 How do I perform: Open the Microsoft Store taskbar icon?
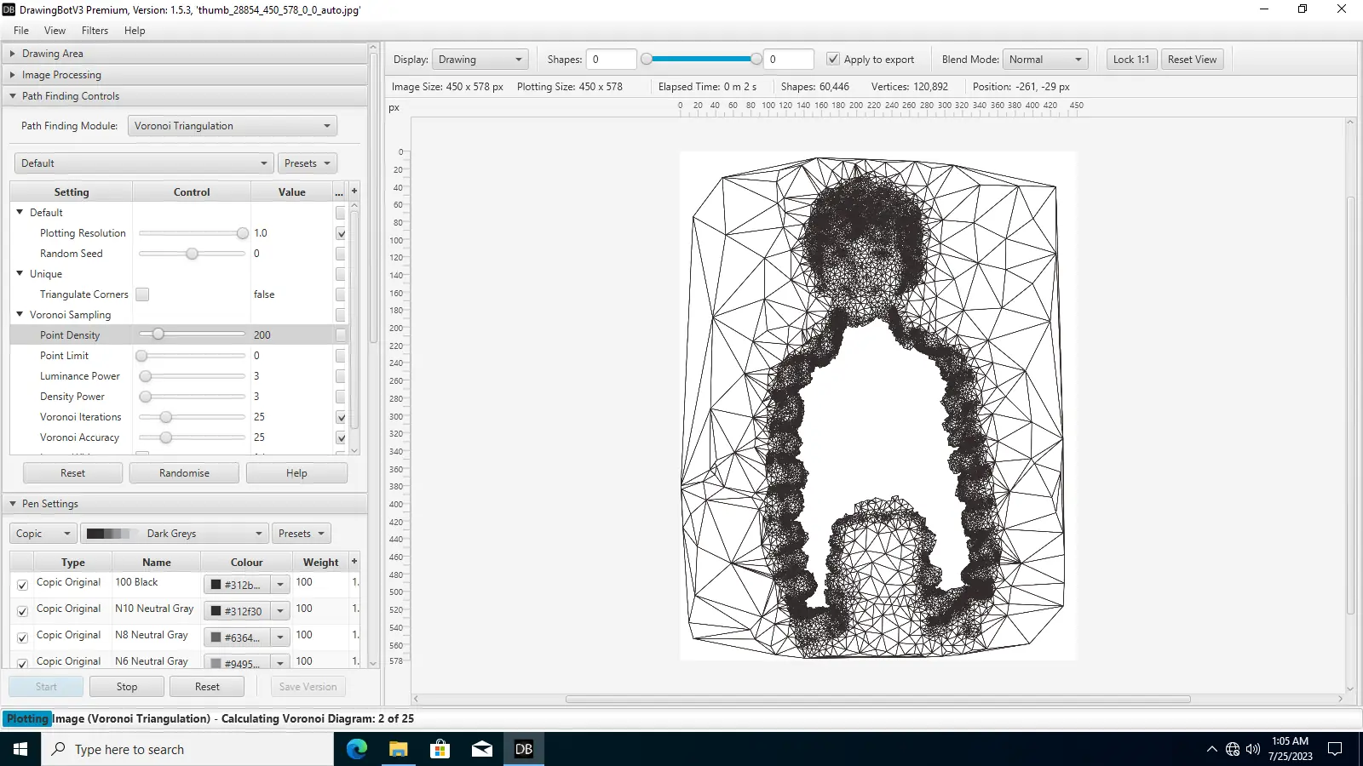(440, 749)
